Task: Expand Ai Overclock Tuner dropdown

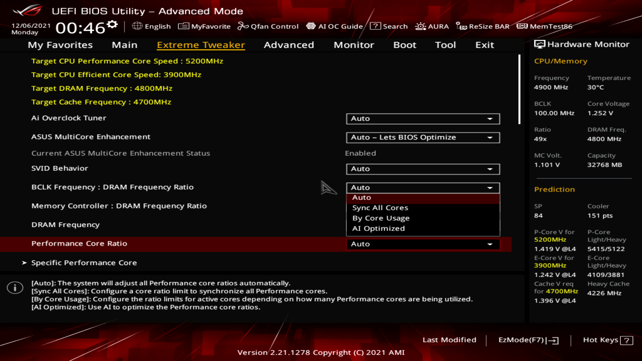Action: click(423, 119)
